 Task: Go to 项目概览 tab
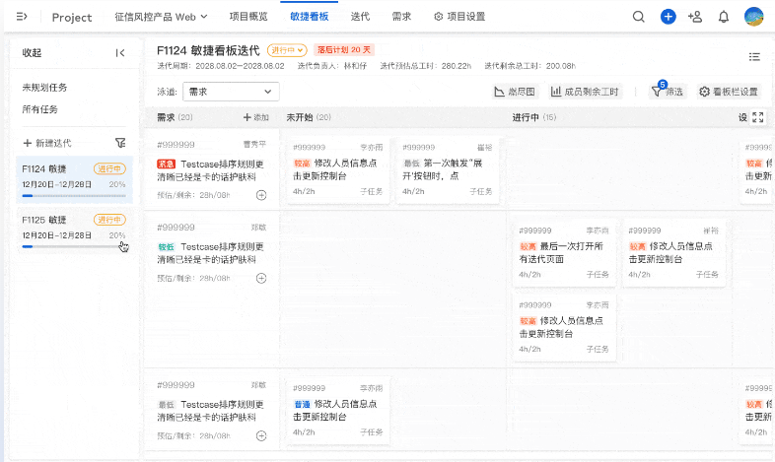coord(248,17)
